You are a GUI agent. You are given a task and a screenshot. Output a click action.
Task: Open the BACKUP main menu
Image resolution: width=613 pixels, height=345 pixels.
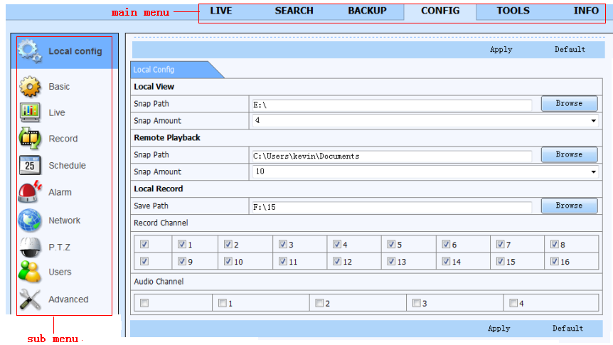pos(367,11)
